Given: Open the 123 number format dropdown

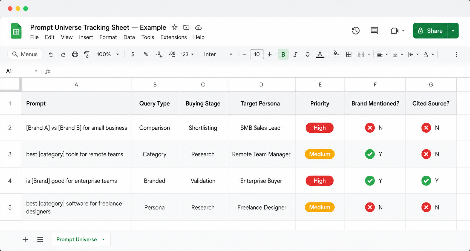Looking at the screenshot, I should click(x=187, y=54).
